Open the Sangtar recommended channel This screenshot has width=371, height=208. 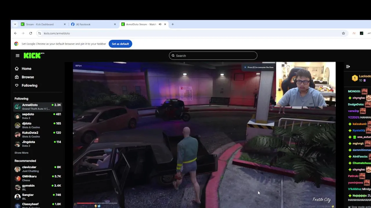[38, 196]
